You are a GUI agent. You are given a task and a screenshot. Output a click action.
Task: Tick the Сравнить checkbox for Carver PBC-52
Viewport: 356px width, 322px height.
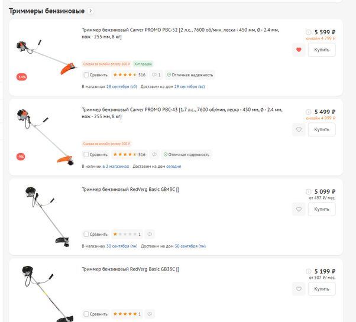86,75
